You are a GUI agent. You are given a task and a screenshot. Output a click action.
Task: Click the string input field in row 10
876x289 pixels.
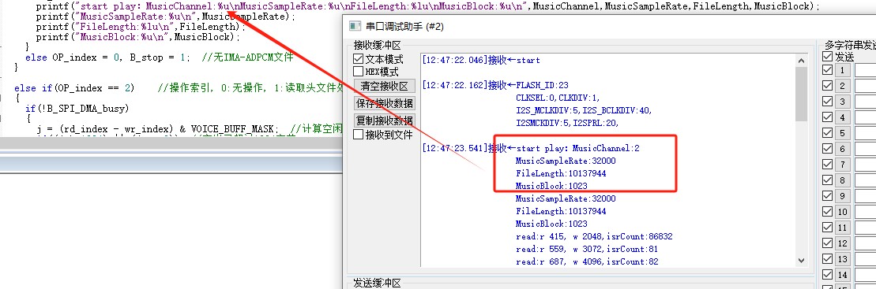coord(866,212)
